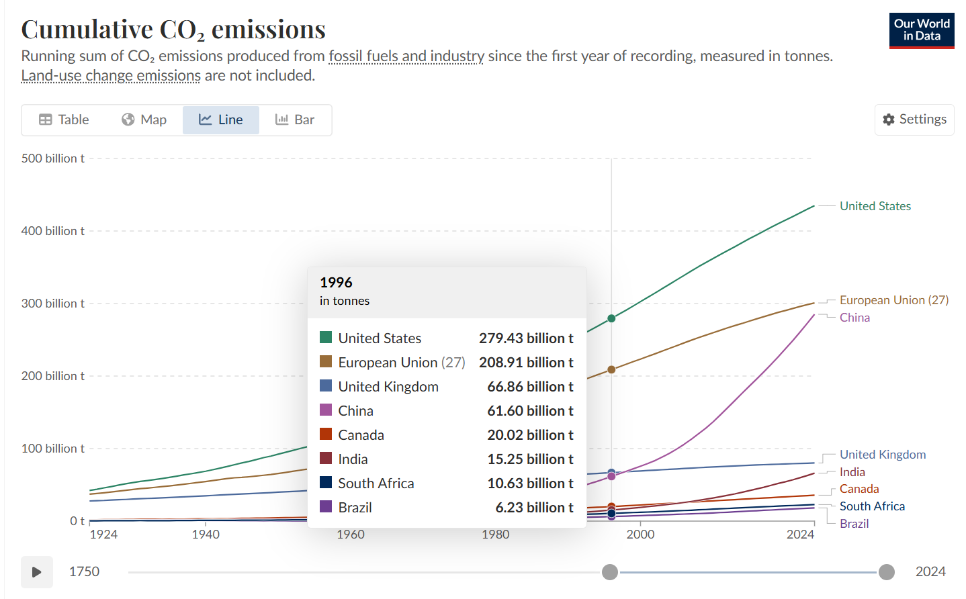Switch to the Map tab

144,120
